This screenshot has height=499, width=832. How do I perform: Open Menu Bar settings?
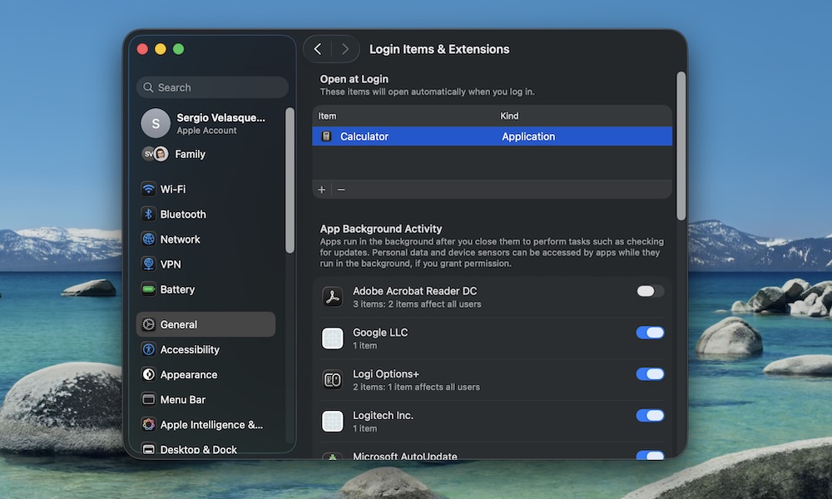click(x=148, y=399)
